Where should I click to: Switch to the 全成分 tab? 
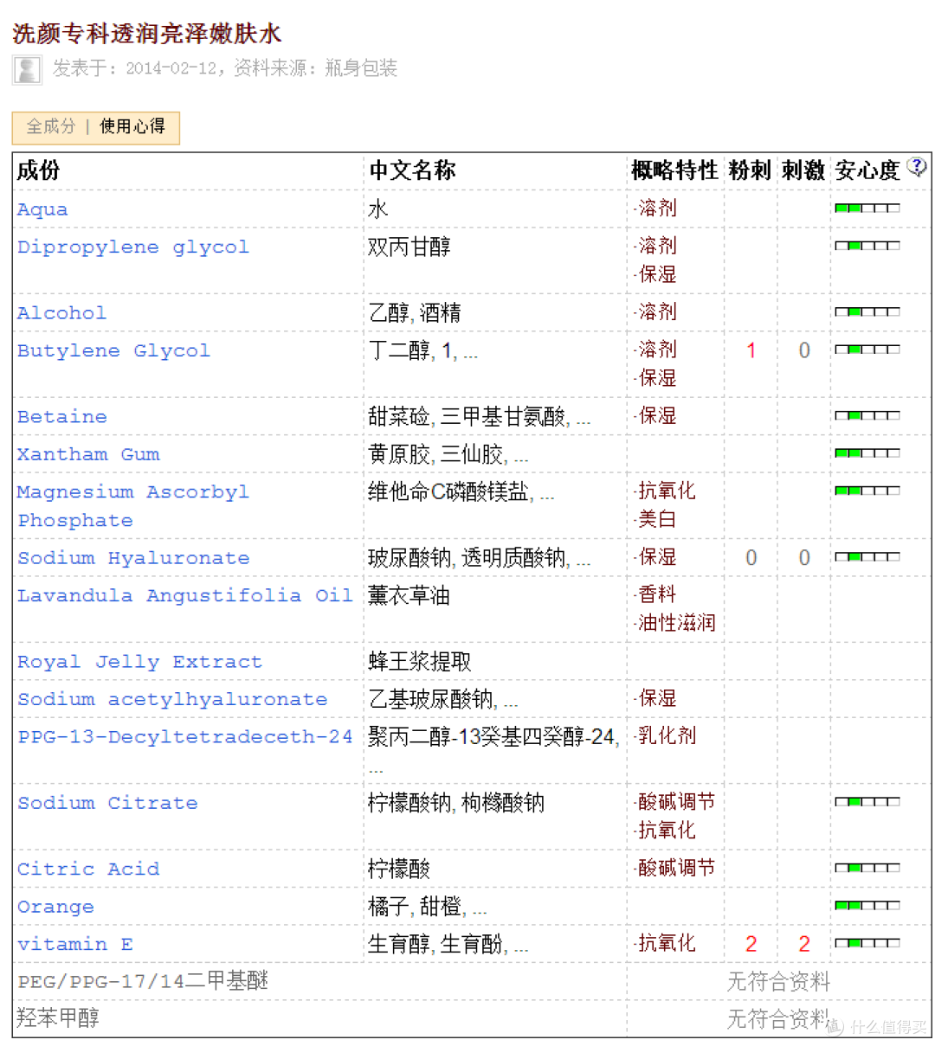(x=51, y=126)
